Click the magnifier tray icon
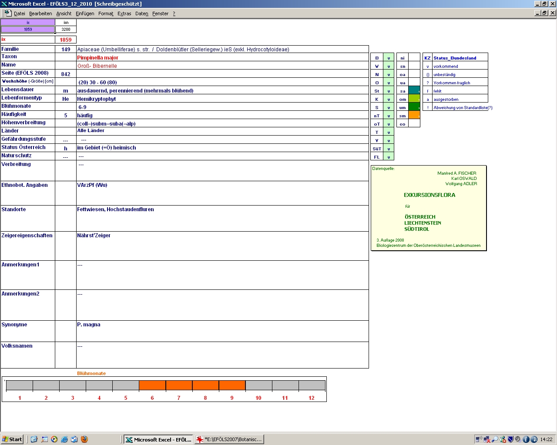Screen dimensions: 557x445 495,439
